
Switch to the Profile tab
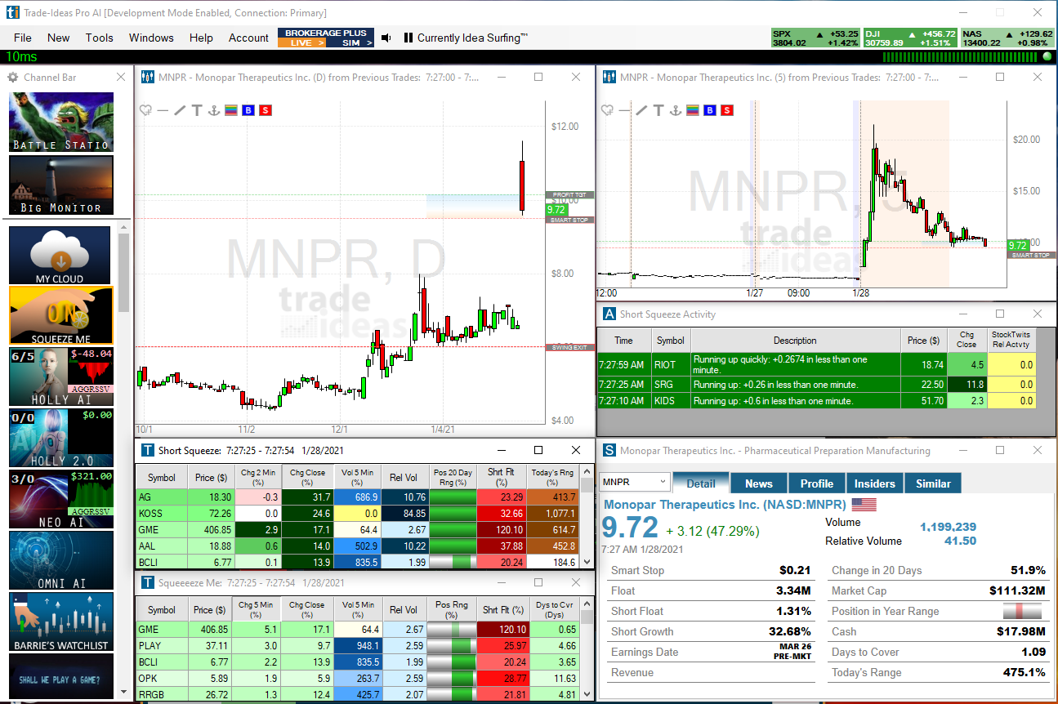[817, 483]
